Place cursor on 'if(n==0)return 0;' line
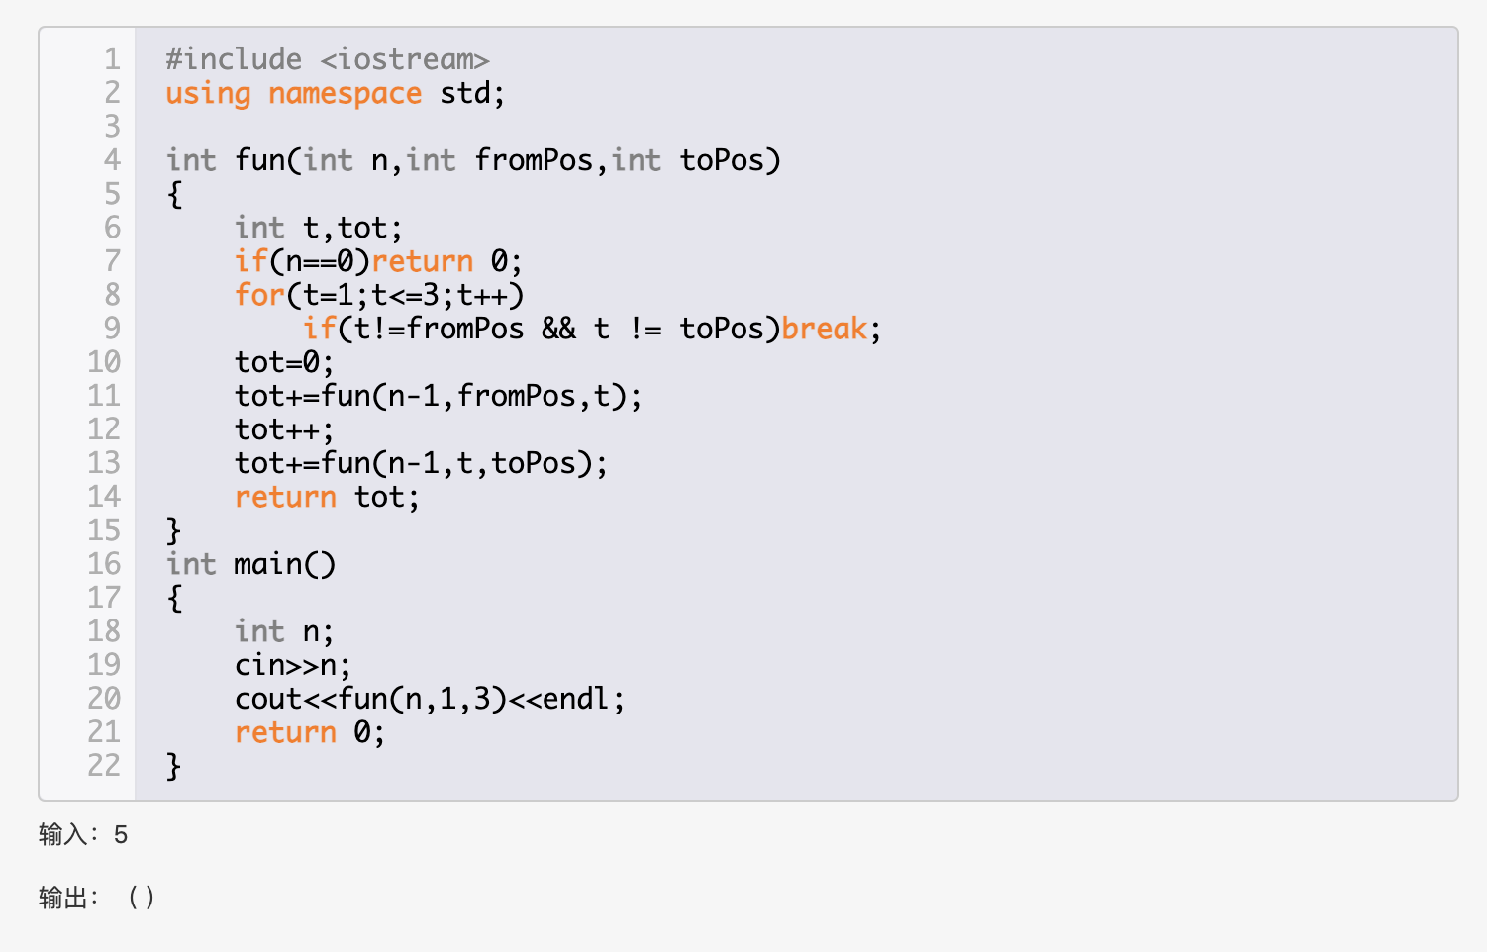1487x952 pixels. (378, 261)
